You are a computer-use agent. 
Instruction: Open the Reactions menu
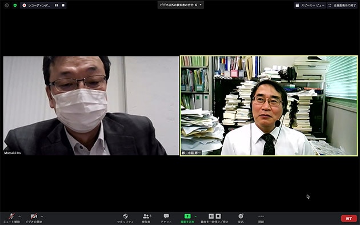coord(241,218)
